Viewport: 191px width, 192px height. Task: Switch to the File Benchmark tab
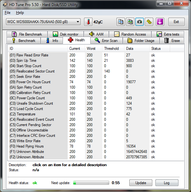click(27, 34)
